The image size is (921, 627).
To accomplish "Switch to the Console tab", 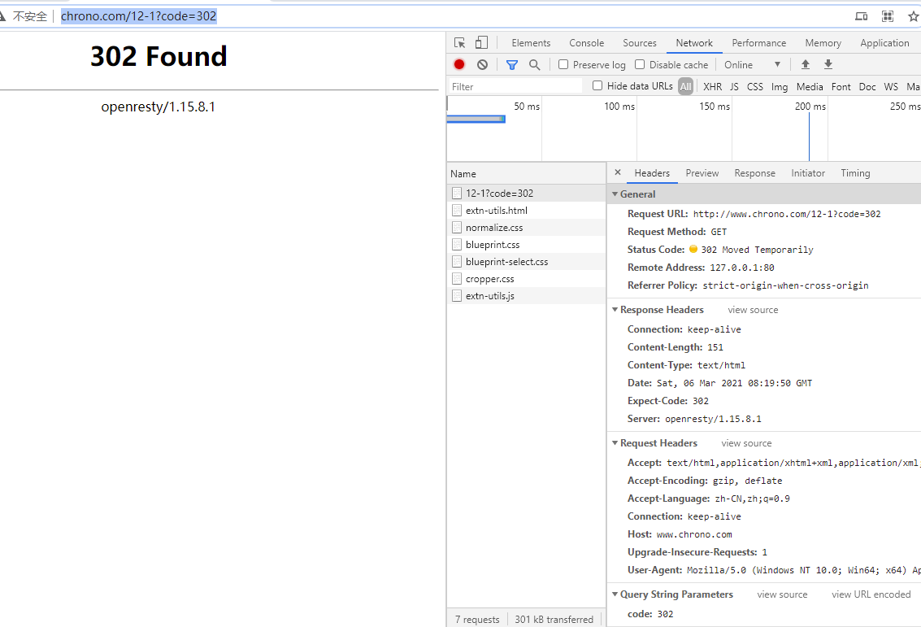I will 586,43.
